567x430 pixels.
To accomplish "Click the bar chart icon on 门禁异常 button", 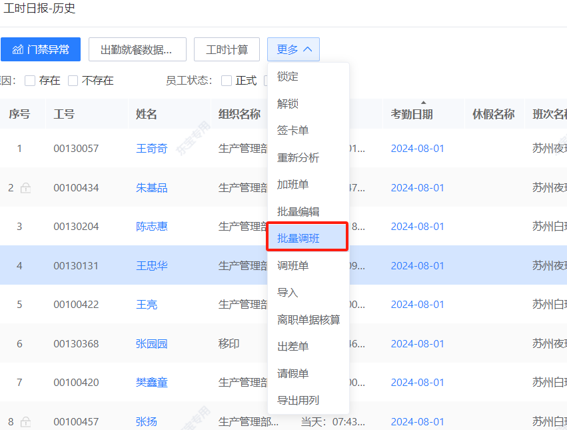I will pos(18,49).
